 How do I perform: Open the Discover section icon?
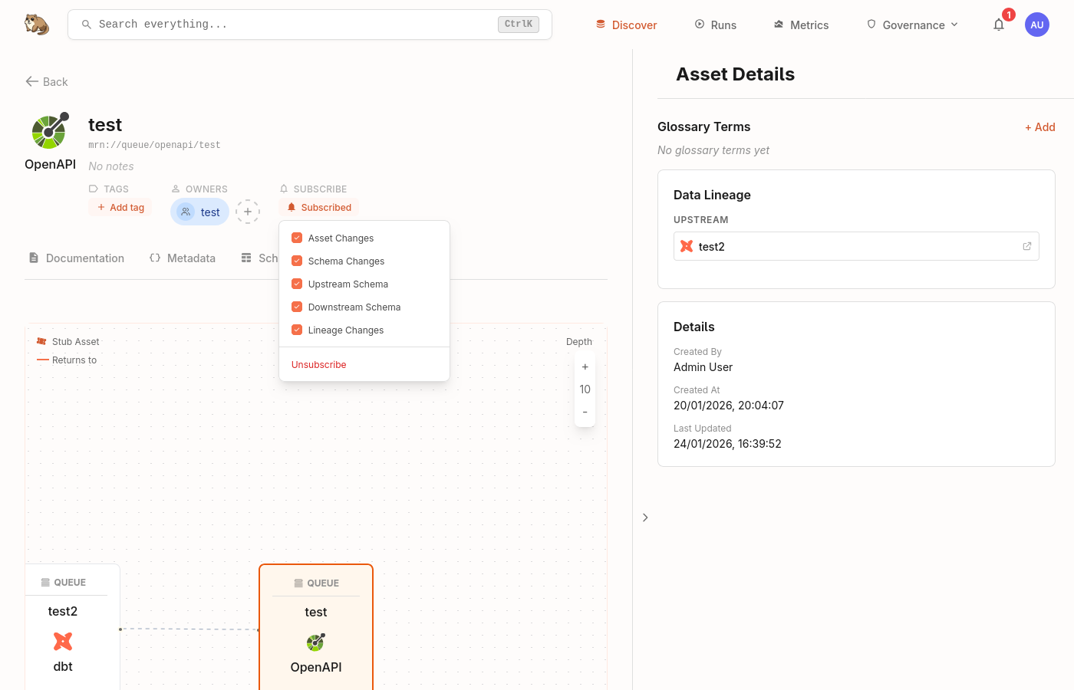[599, 25]
